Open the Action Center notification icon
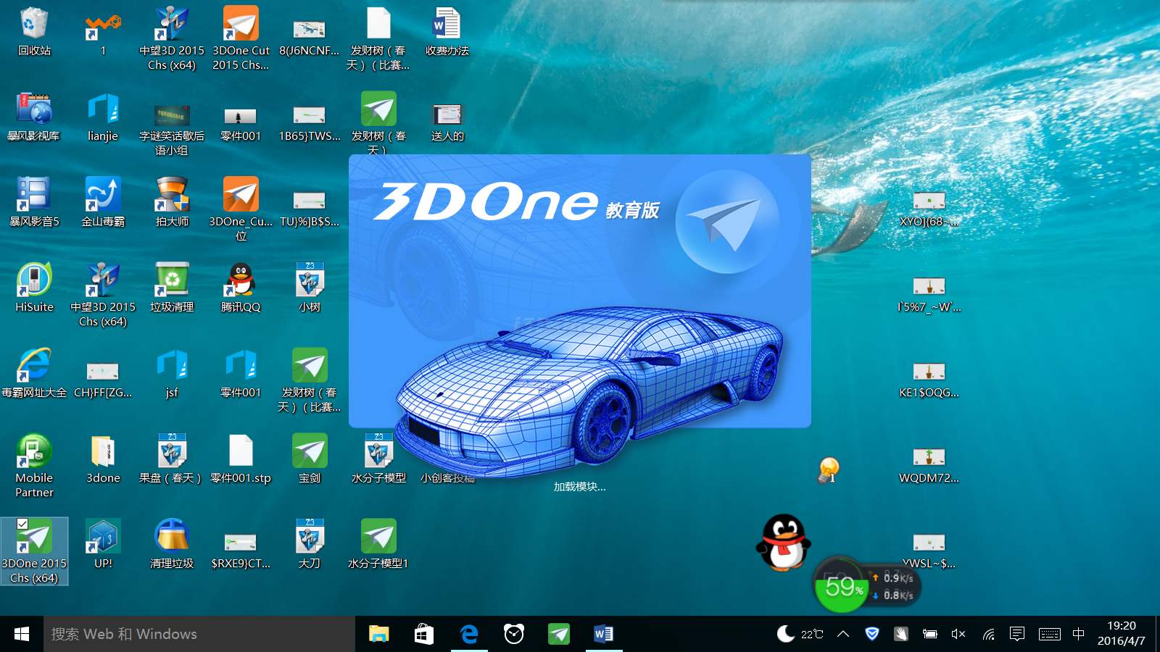Screen dimensions: 1160x652 click(1017, 634)
